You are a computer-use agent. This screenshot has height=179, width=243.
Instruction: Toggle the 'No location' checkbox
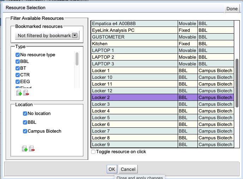click(25, 114)
